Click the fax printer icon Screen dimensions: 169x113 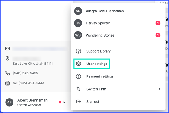coord(7,83)
